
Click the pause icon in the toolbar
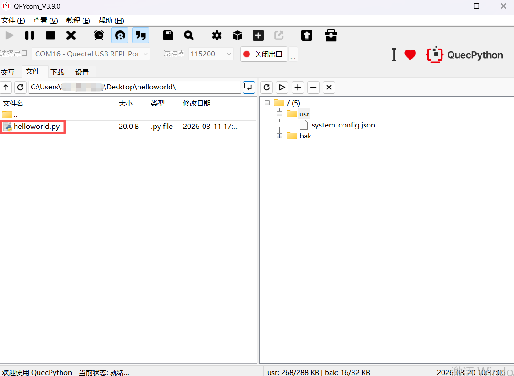30,35
